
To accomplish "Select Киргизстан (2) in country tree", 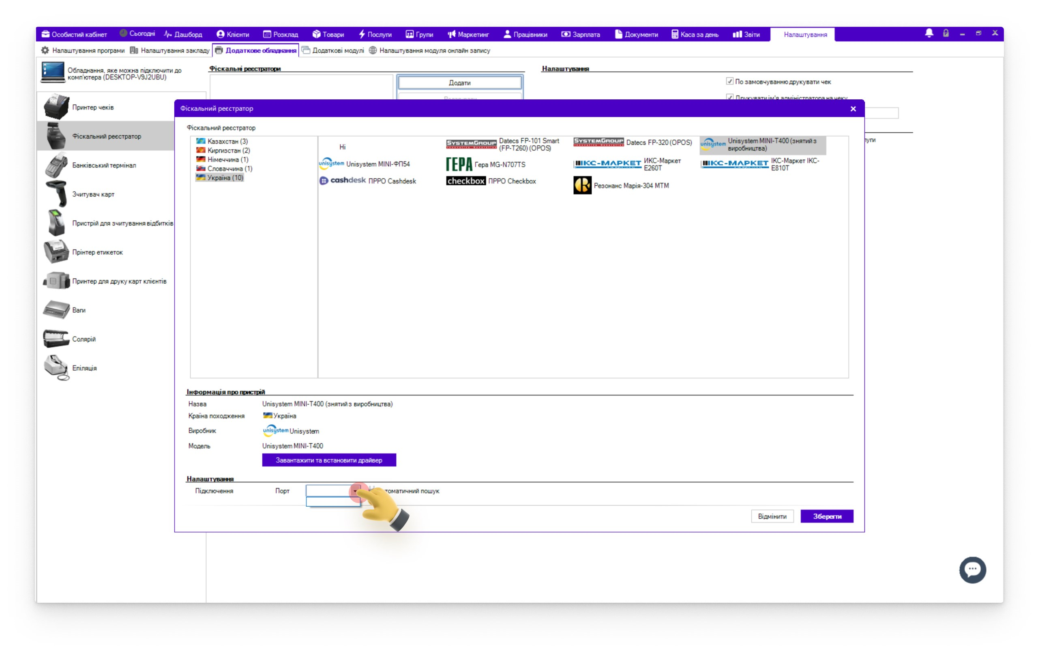I will (223, 150).
